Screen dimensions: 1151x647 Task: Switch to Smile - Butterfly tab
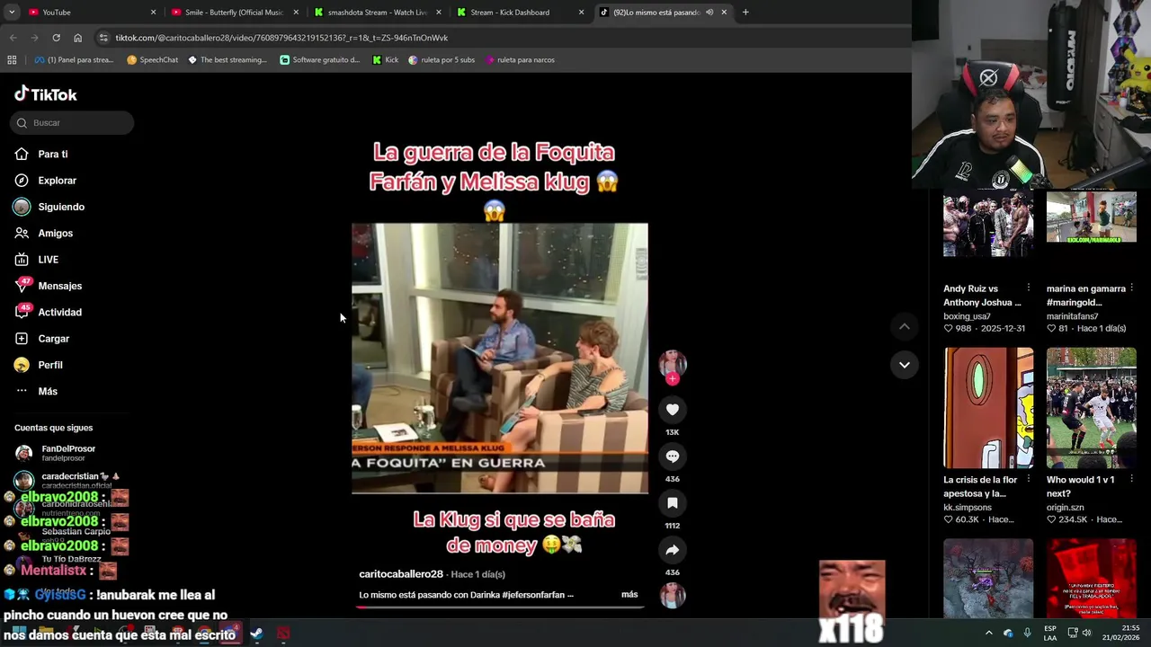tap(234, 12)
